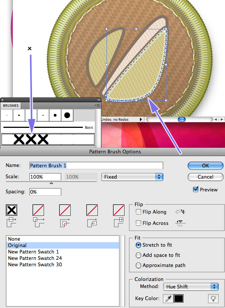Click the Key Color eyedropper tool

click(x=168, y=299)
